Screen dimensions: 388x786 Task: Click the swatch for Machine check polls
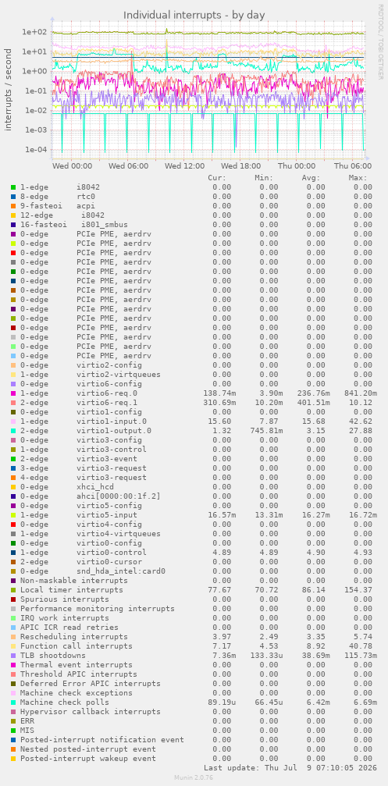tap(13, 702)
